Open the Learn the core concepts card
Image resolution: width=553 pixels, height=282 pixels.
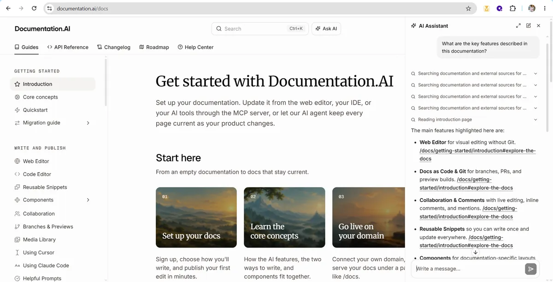click(x=284, y=217)
